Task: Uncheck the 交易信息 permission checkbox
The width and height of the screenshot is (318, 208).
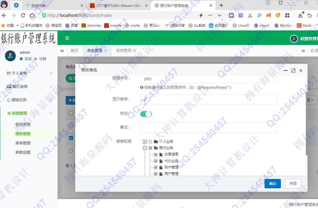Action: click(x=156, y=155)
